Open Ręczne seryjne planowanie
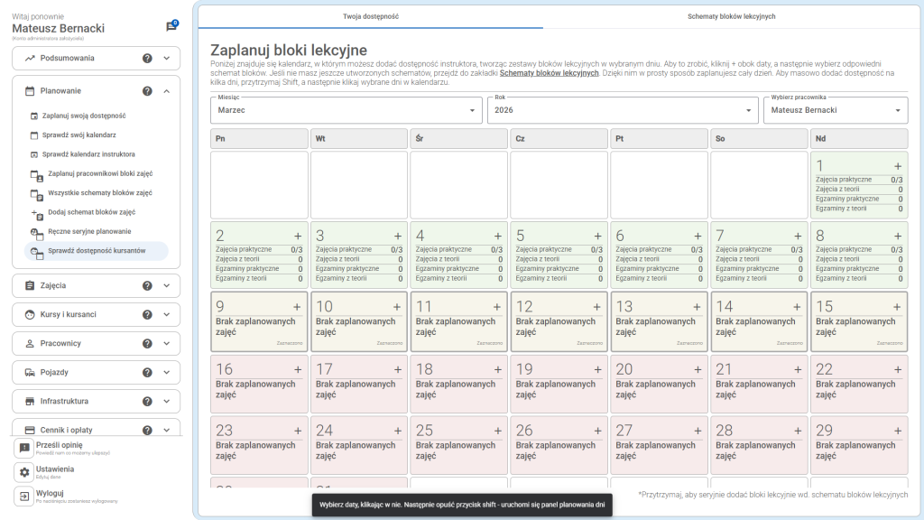 [x=88, y=231]
